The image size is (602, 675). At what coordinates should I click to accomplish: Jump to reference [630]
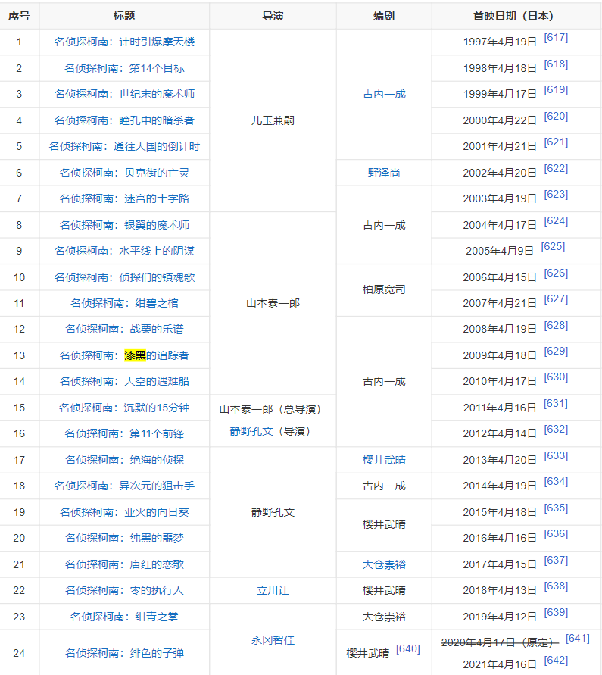click(556, 377)
